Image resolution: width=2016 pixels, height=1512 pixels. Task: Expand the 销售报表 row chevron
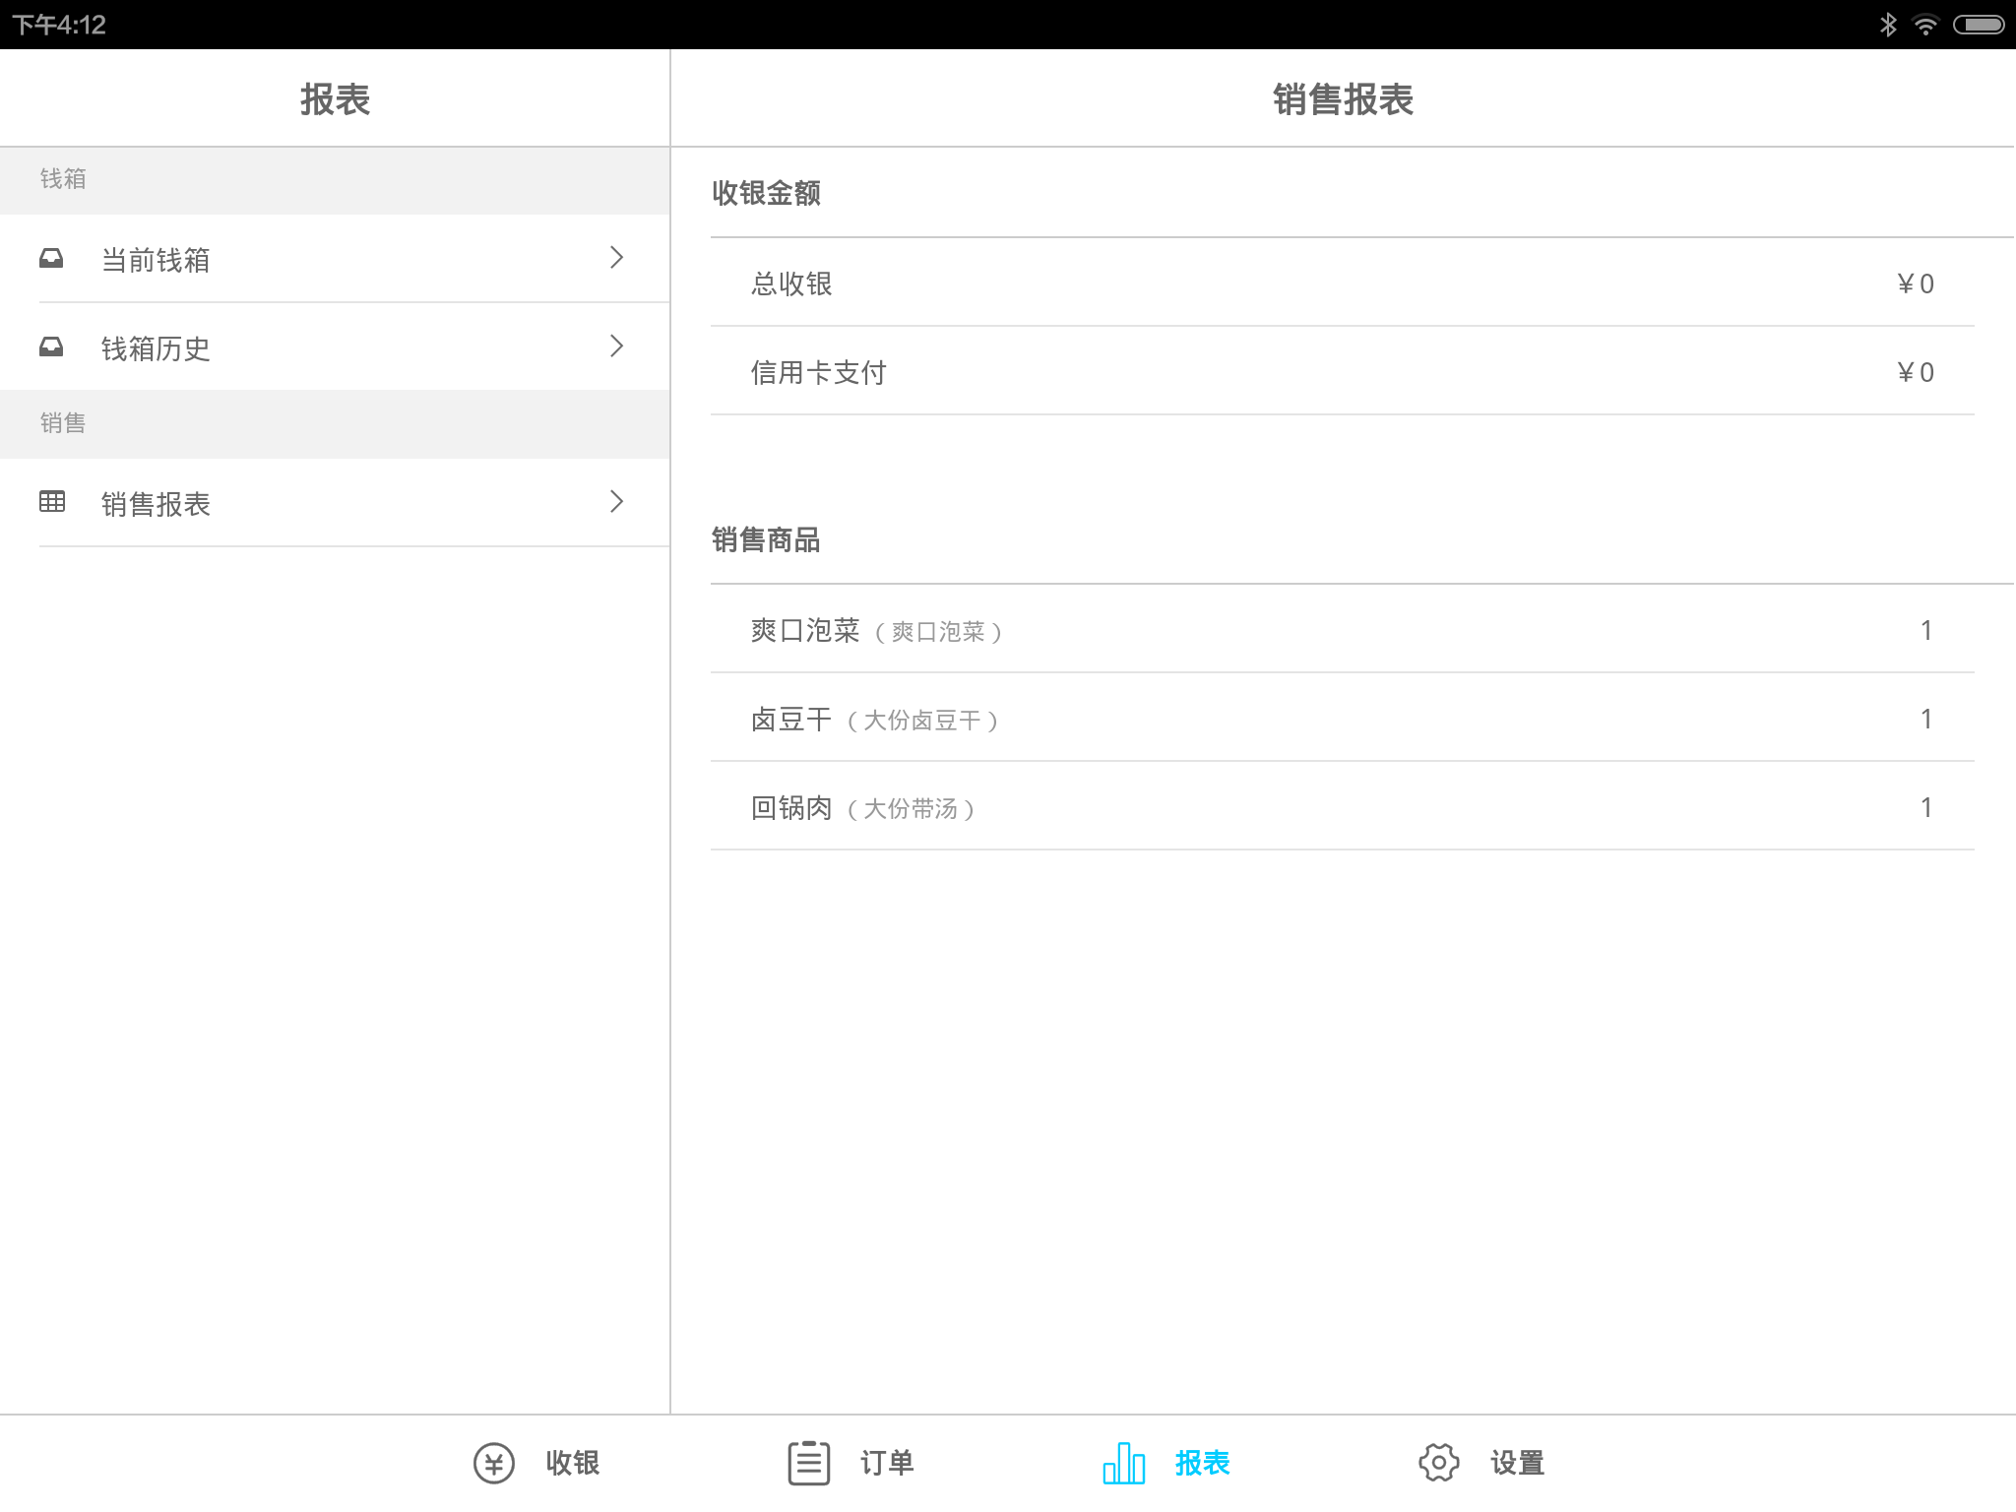pos(616,502)
